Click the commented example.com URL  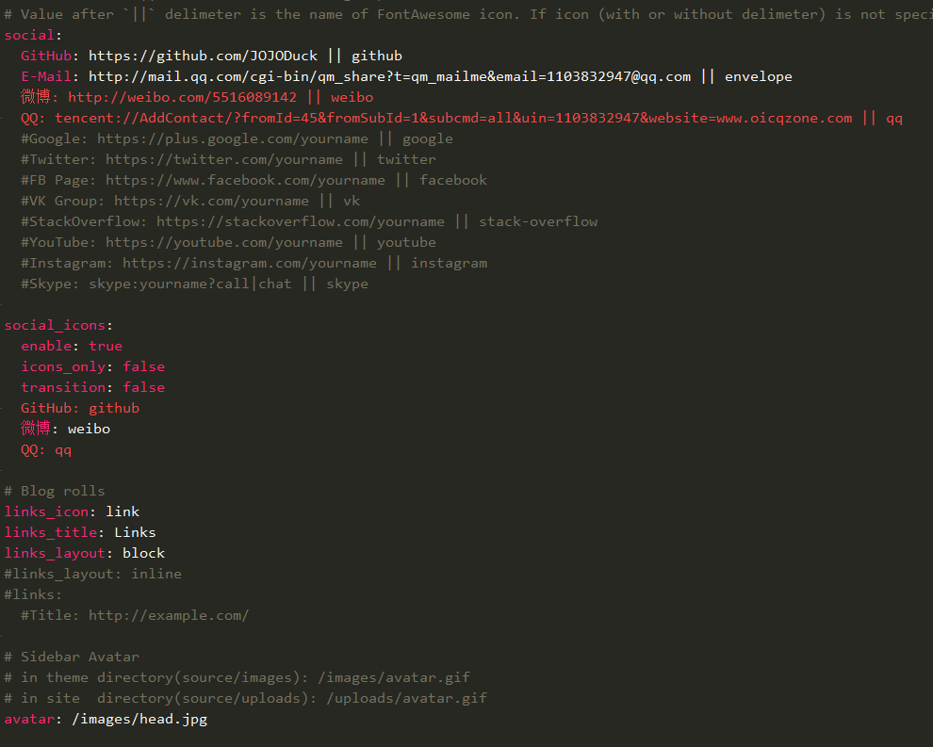(x=169, y=615)
